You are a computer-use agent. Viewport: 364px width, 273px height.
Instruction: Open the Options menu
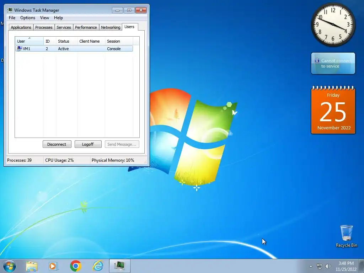pos(28,18)
